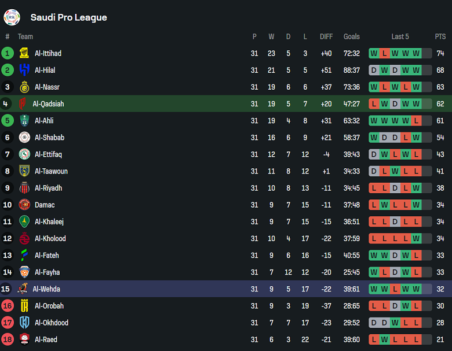Click the Al-Ittihad club crest
Image resolution: width=452 pixels, height=351 pixels.
pos(24,53)
